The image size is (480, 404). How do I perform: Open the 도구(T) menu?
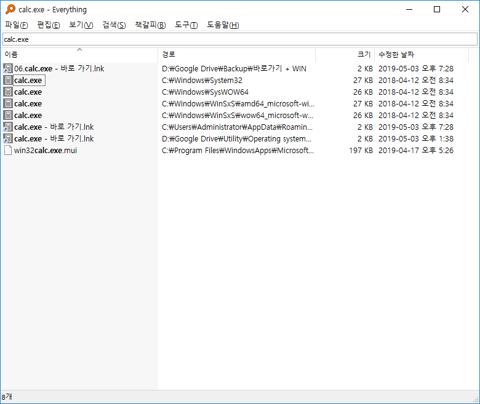[186, 25]
